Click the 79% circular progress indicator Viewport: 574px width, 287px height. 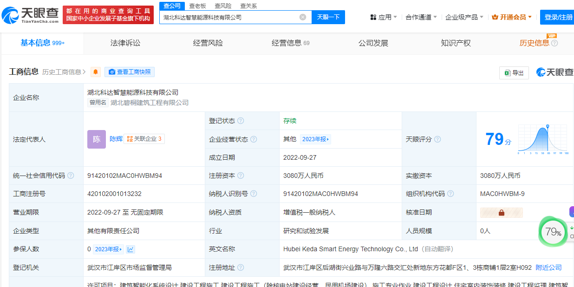pos(553,232)
